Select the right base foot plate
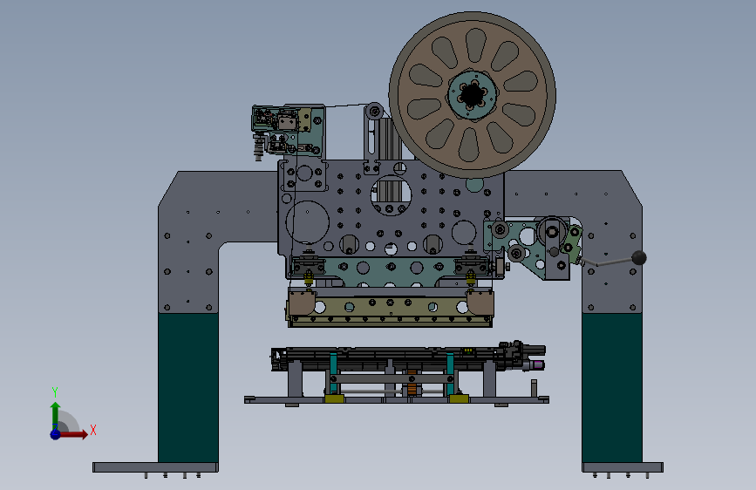Viewport: 756px width, 490px height. [623, 467]
